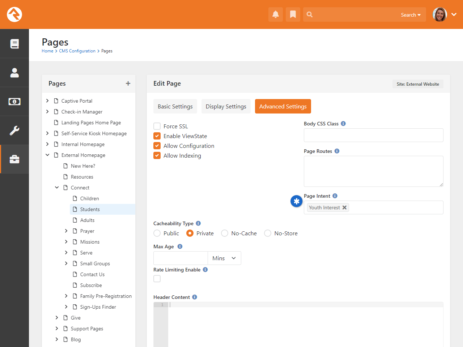Uncheck Allow Indexing
This screenshot has height=347, width=463.
click(157, 155)
